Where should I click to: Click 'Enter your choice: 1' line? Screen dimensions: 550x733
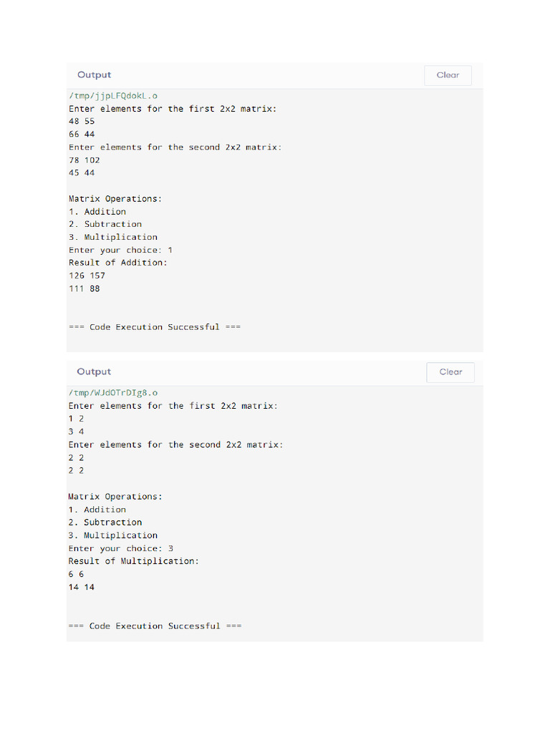pos(120,250)
